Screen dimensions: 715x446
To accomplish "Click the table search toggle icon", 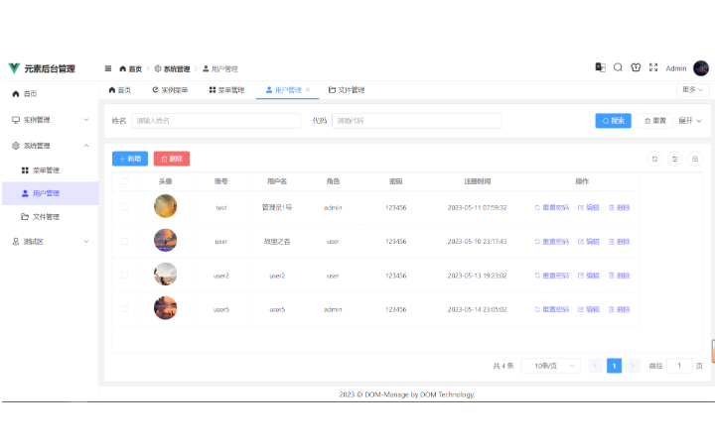I will tap(695, 159).
